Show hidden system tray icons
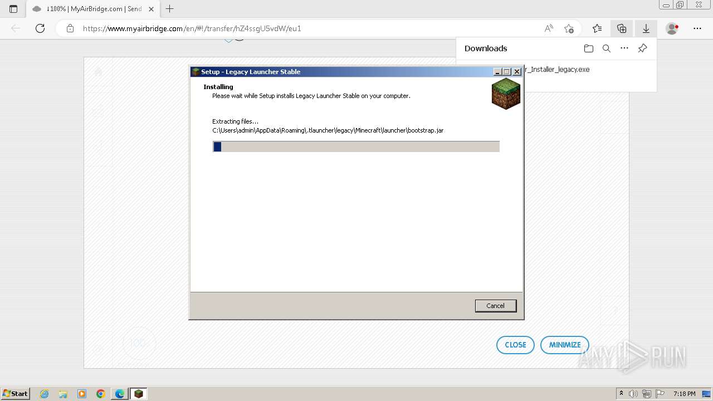The width and height of the screenshot is (713, 401). (x=621, y=394)
